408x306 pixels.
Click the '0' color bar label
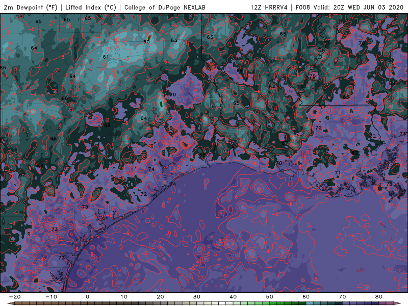pyautogui.click(x=87, y=297)
